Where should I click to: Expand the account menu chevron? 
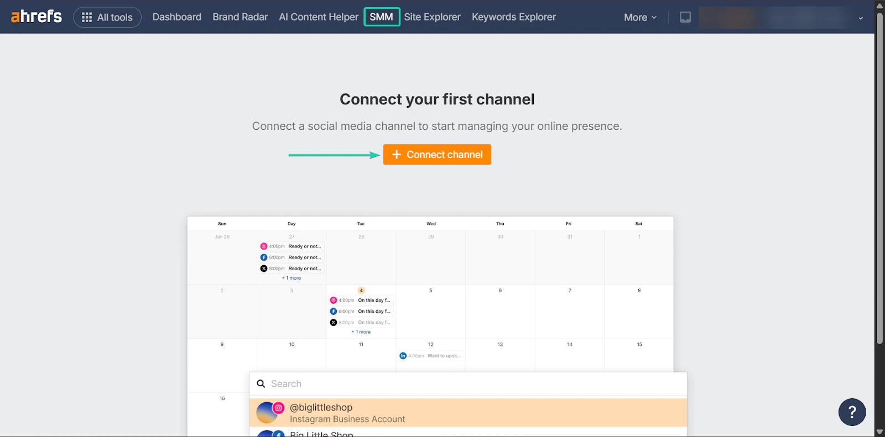(x=861, y=18)
